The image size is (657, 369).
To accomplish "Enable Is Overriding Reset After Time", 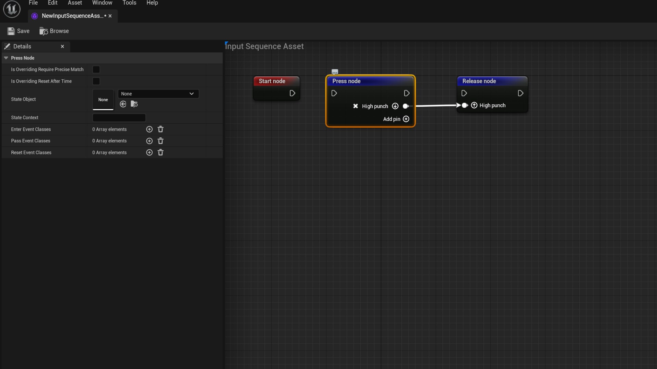I will [x=96, y=81].
